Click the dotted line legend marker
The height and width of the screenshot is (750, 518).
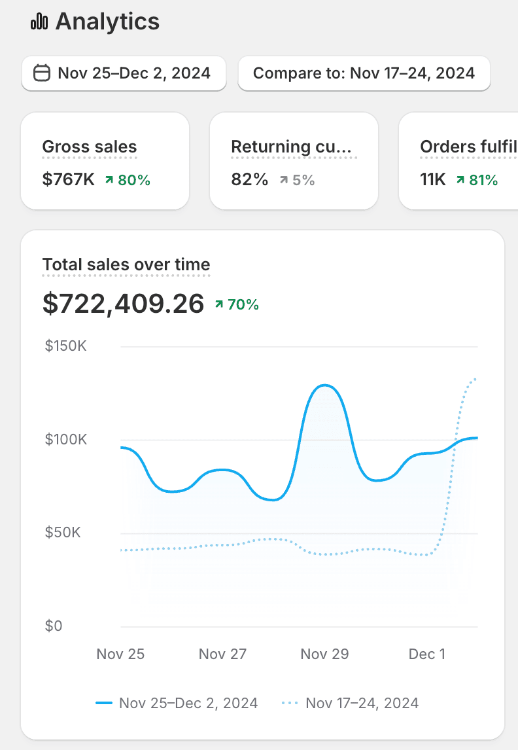point(290,704)
